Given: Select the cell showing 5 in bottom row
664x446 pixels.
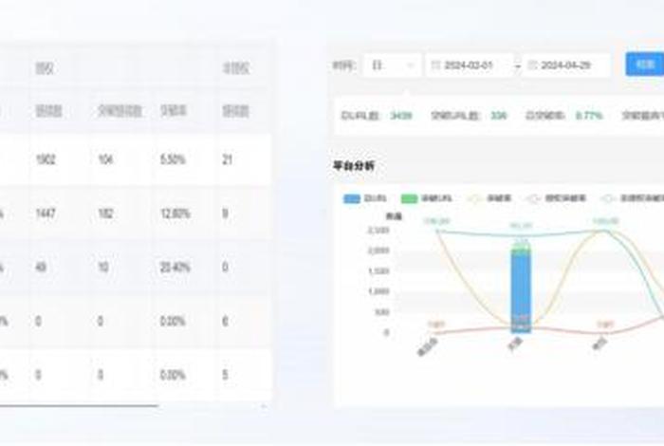Looking at the screenshot, I should pyautogui.click(x=226, y=375).
